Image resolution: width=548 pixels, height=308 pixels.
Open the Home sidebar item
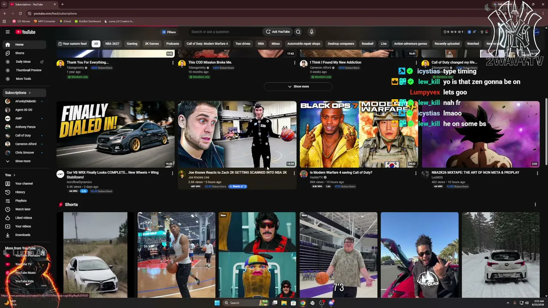[25, 44]
